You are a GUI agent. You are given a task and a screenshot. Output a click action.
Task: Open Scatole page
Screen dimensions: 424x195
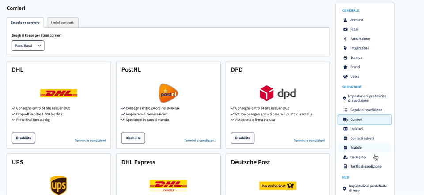pos(364,148)
